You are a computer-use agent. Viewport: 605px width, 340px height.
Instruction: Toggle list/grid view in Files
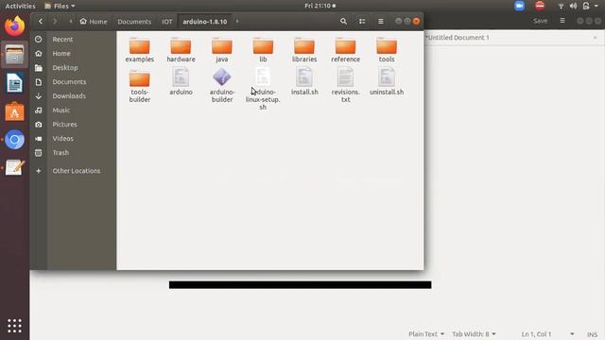coord(362,22)
